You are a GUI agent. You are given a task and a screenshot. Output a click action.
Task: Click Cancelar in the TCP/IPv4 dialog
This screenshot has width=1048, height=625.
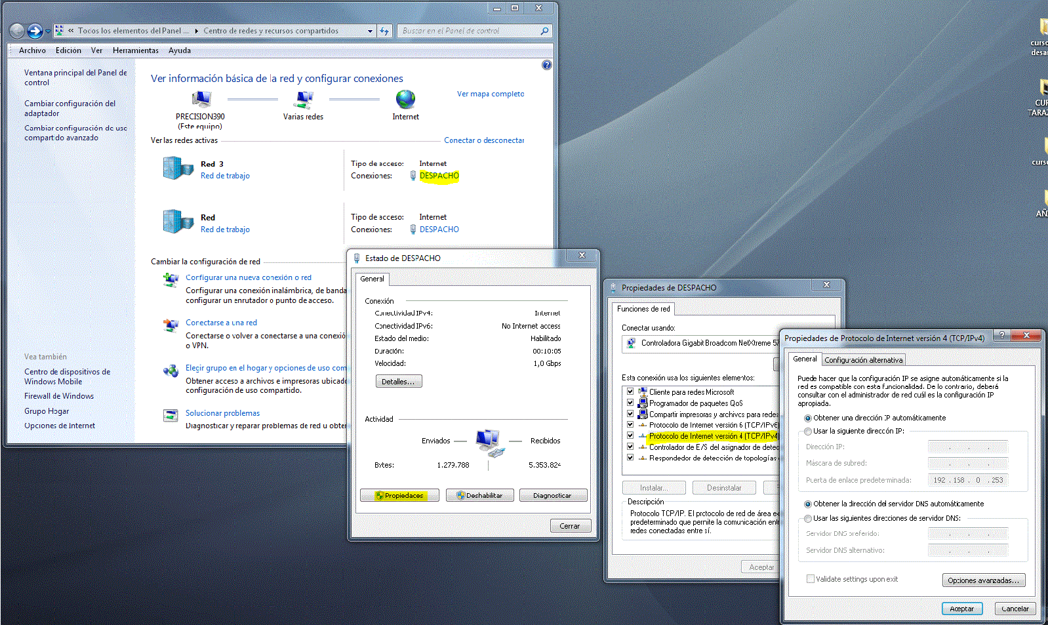[1015, 609]
